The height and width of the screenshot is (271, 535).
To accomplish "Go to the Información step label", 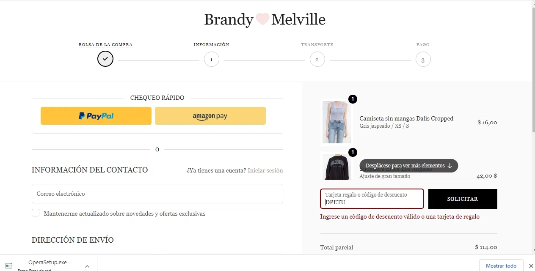I will [x=211, y=44].
